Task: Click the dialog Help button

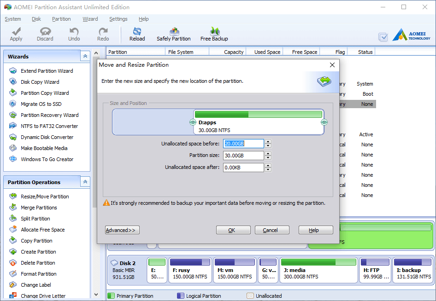Action: (x=316, y=230)
